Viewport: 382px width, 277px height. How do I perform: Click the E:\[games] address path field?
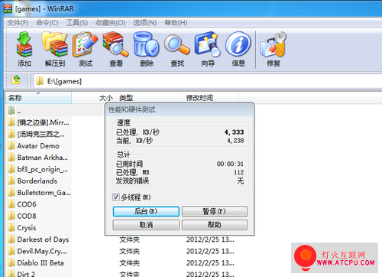(208, 81)
